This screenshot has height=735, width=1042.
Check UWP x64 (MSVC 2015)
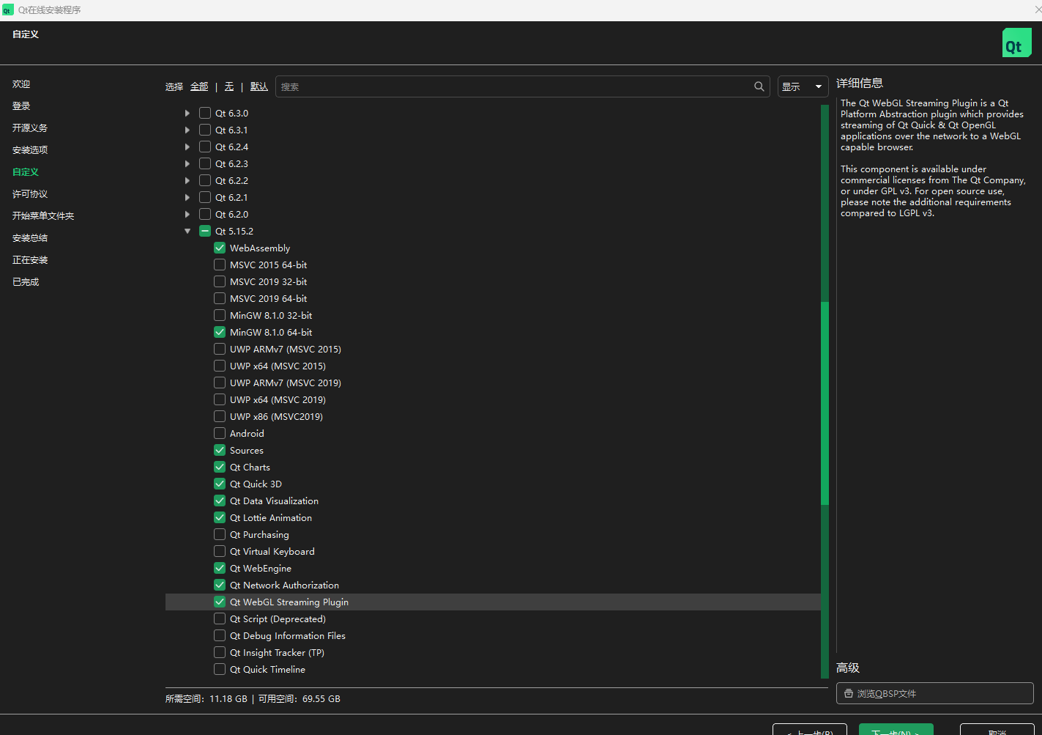(x=220, y=366)
